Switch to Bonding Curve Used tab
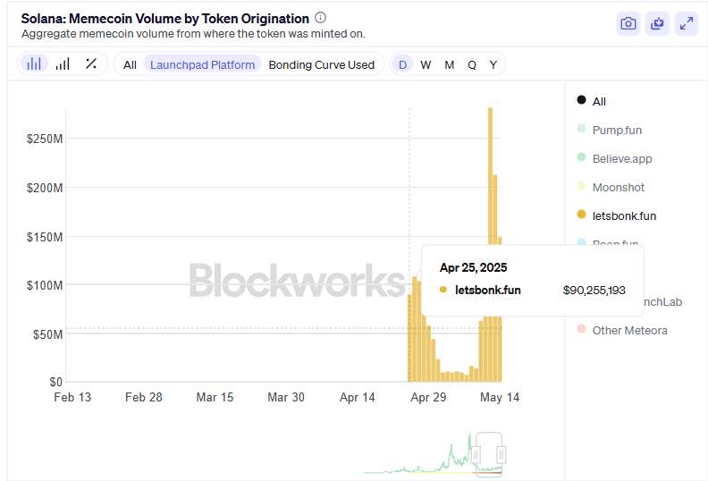The image size is (708, 481). pyautogui.click(x=322, y=64)
